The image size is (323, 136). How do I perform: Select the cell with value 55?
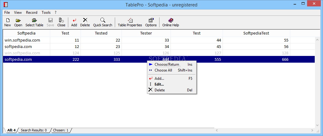(256, 40)
